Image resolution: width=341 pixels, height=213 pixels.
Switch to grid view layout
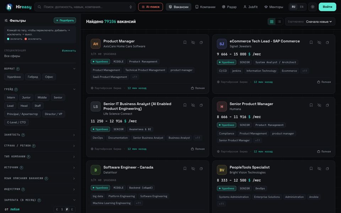pyautogui.click(x=272, y=22)
